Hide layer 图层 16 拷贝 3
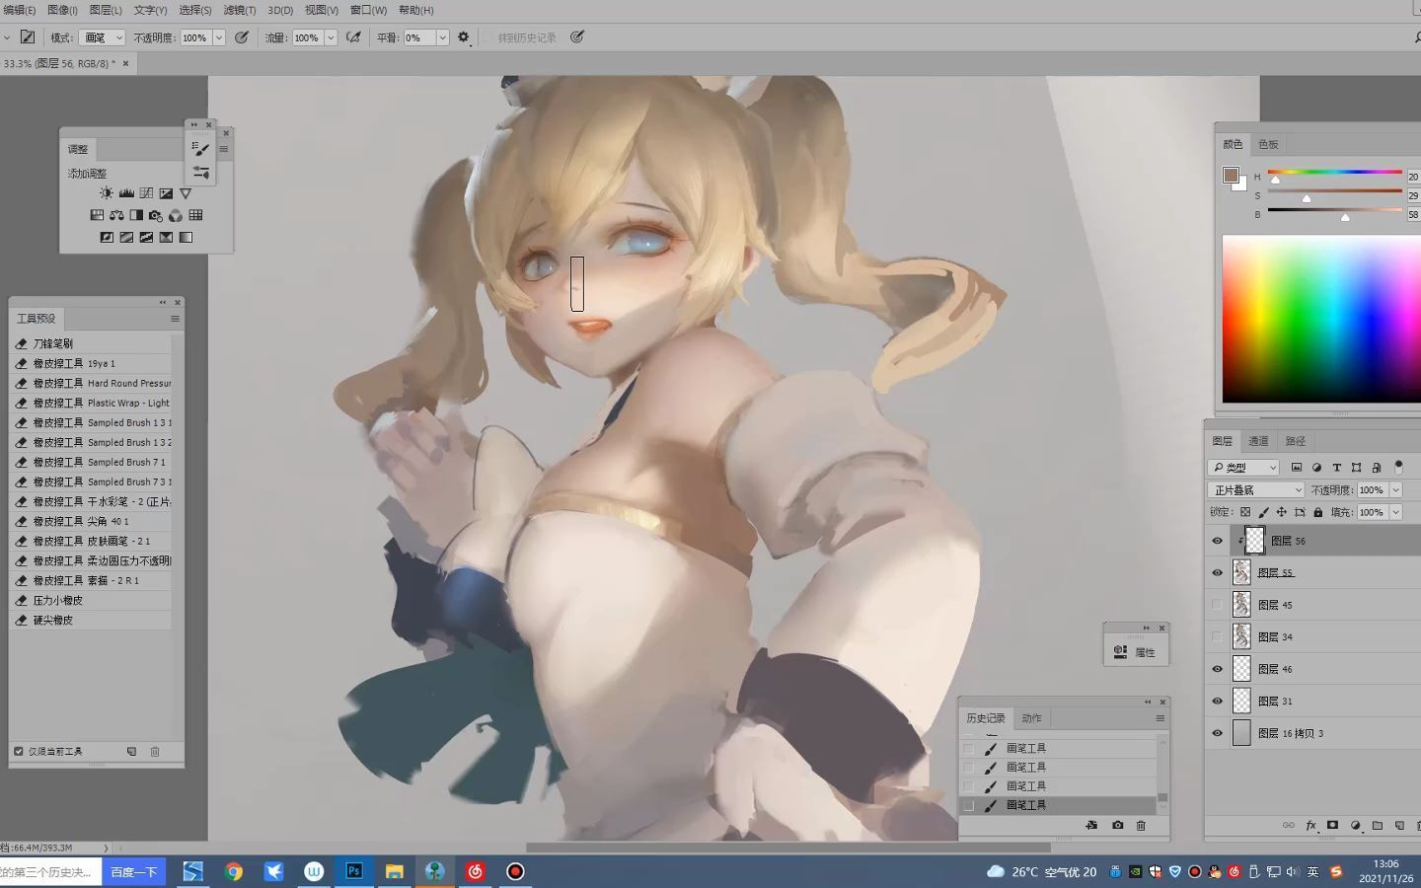The height and width of the screenshot is (888, 1421). tap(1217, 733)
